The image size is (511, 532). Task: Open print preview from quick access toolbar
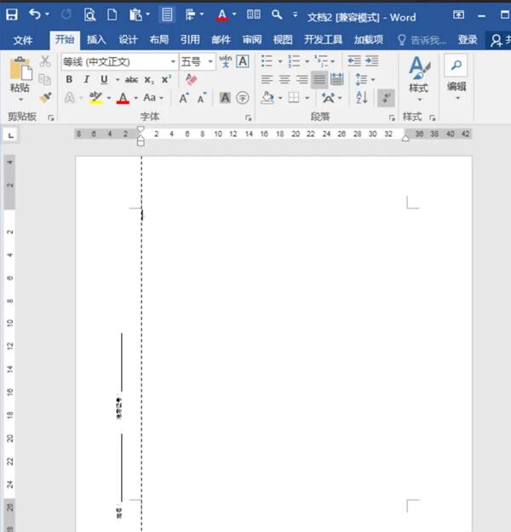click(89, 15)
